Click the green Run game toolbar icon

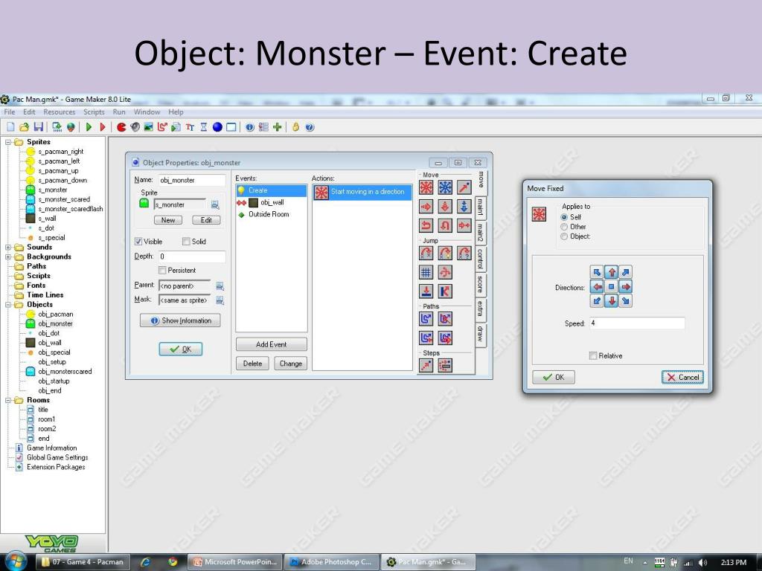coord(89,127)
